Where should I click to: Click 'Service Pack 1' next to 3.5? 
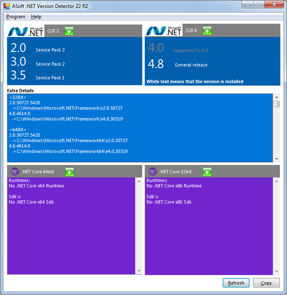[x=50, y=78]
